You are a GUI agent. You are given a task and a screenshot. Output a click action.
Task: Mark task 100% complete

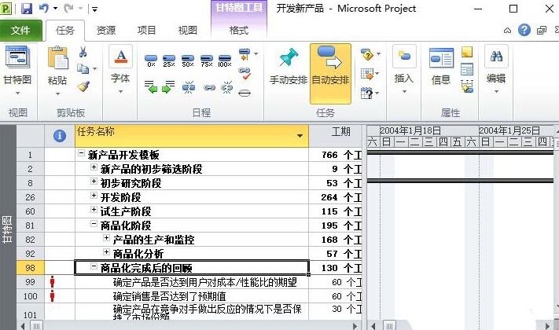[225, 60]
